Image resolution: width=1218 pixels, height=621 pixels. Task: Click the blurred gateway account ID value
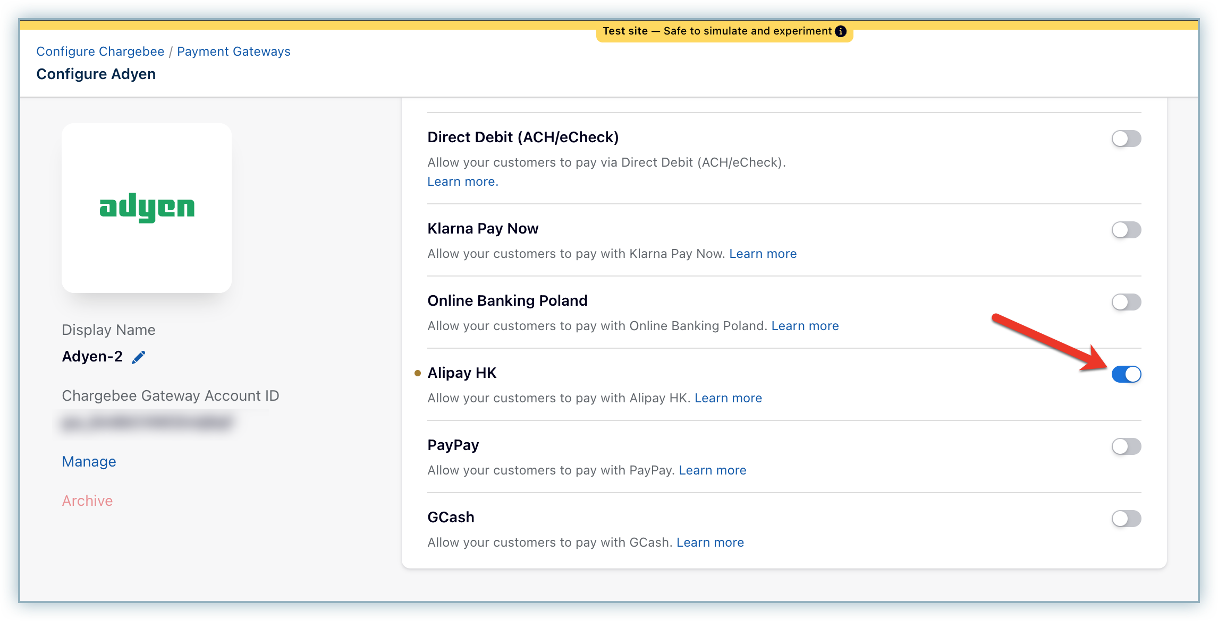[x=147, y=423]
